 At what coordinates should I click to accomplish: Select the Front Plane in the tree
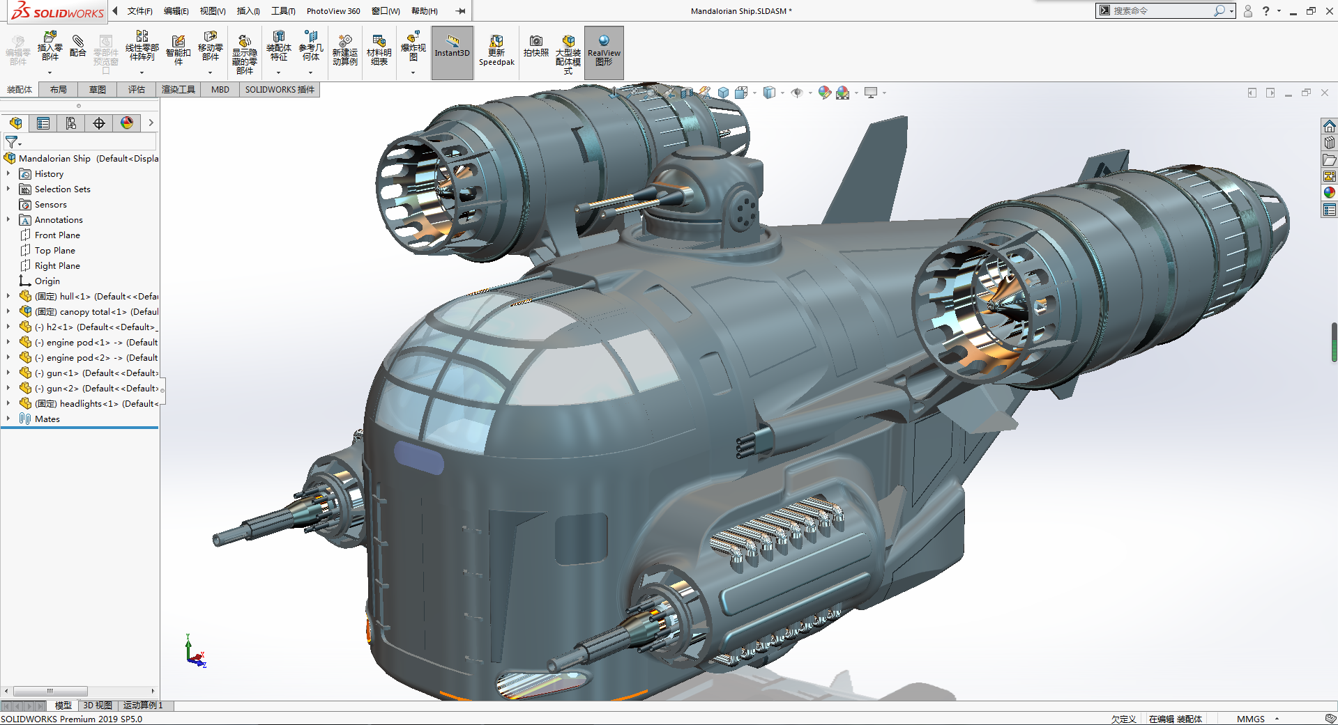pyautogui.click(x=57, y=235)
